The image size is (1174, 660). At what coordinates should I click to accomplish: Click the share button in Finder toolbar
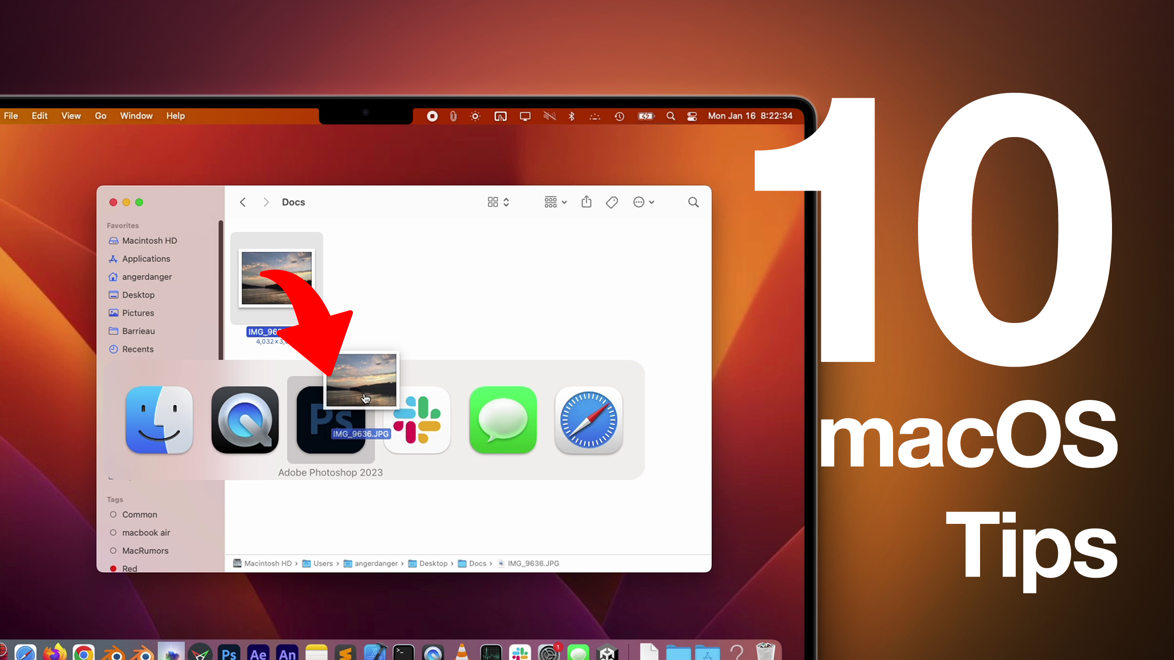tap(586, 202)
